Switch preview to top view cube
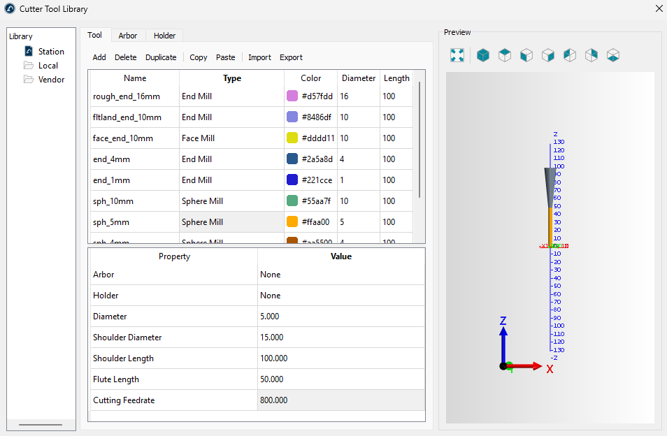The image size is (667, 436). (x=504, y=55)
